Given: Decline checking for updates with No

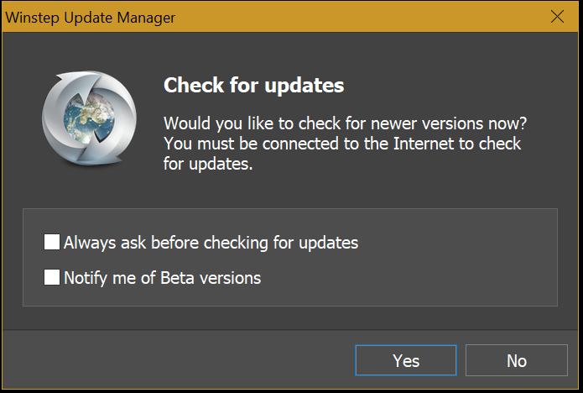Looking at the screenshot, I should (517, 360).
